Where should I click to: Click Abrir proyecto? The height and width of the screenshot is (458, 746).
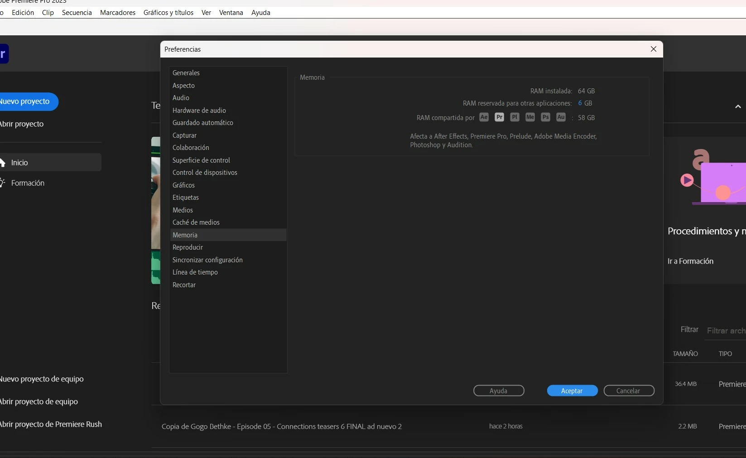pyautogui.click(x=22, y=124)
